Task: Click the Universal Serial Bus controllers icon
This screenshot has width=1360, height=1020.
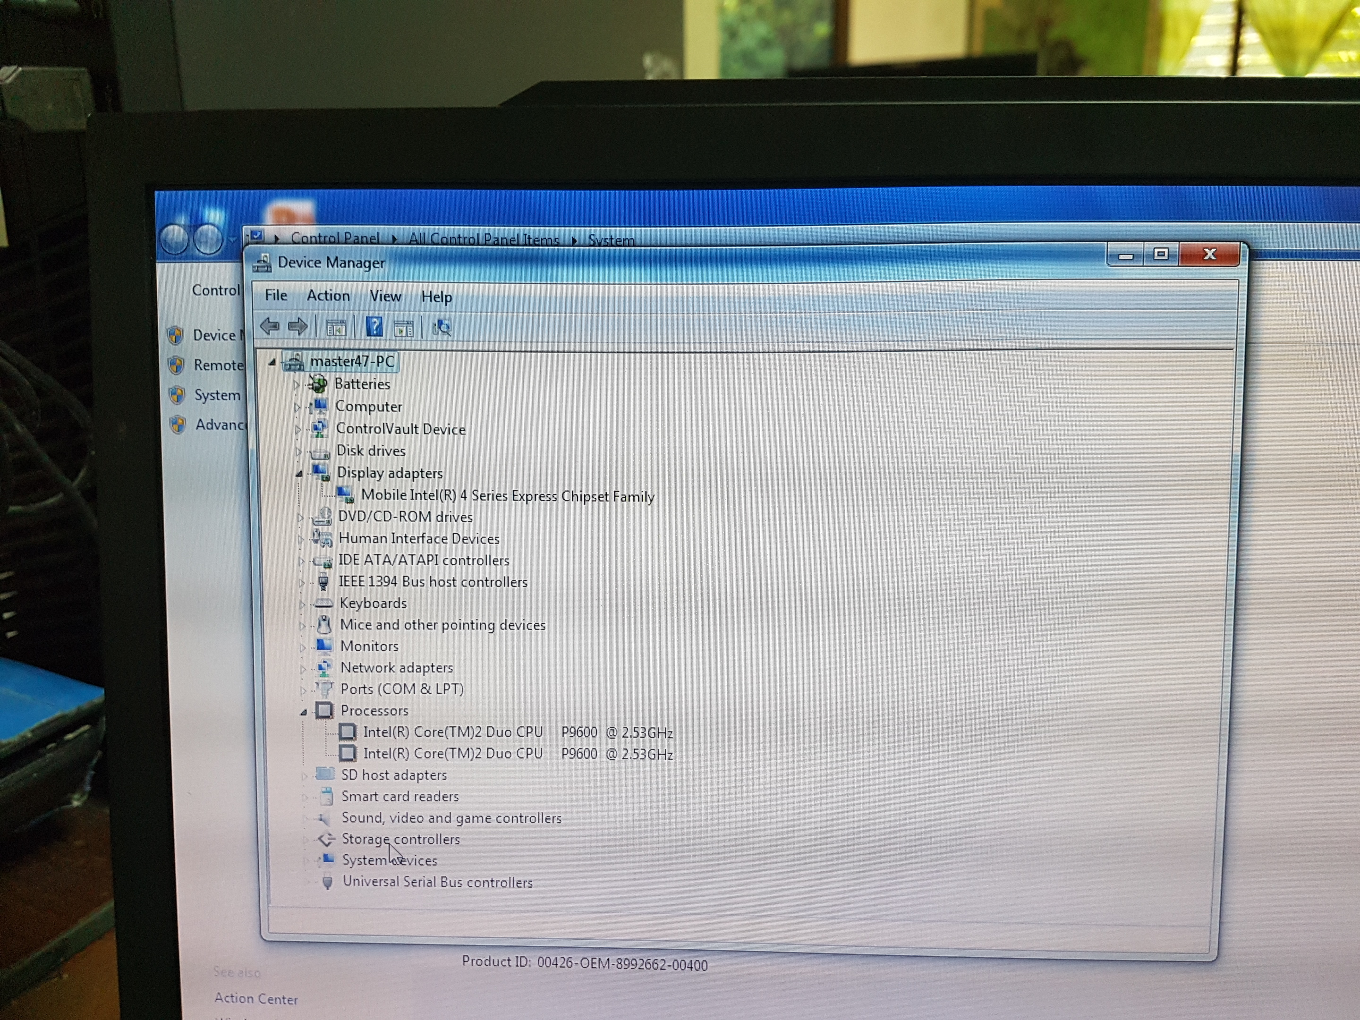Action: coord(328,882)
